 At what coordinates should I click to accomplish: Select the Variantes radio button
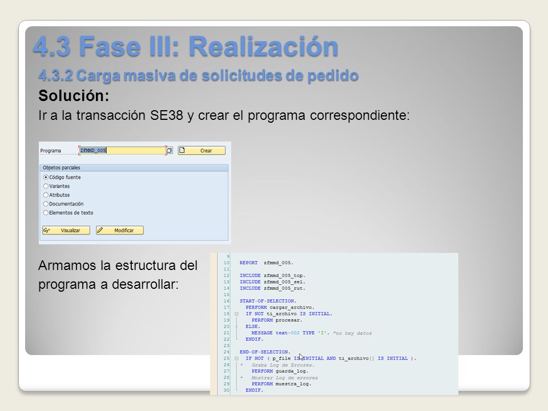tap(46, 186)
